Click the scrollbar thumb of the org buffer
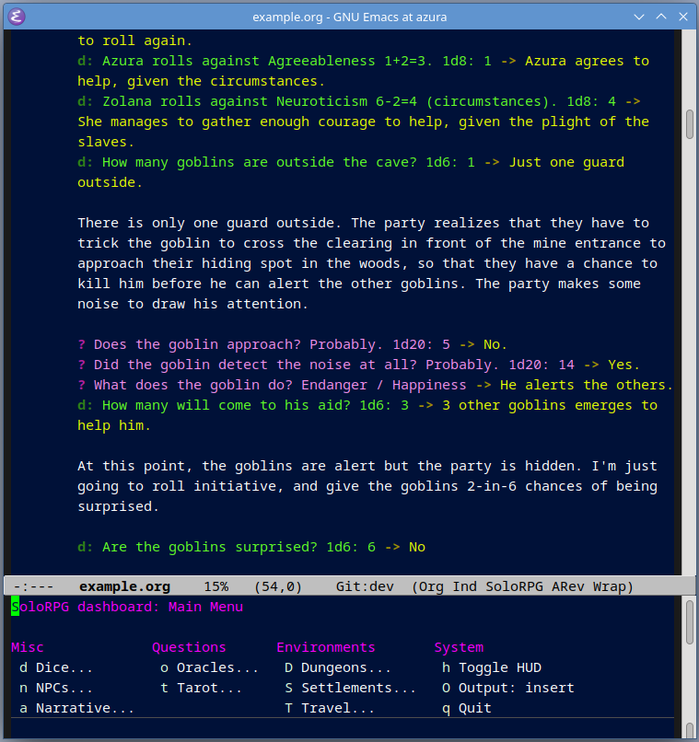Image resolution: width=699 pixels, height=742 pixels. click(x=689, y=124)
